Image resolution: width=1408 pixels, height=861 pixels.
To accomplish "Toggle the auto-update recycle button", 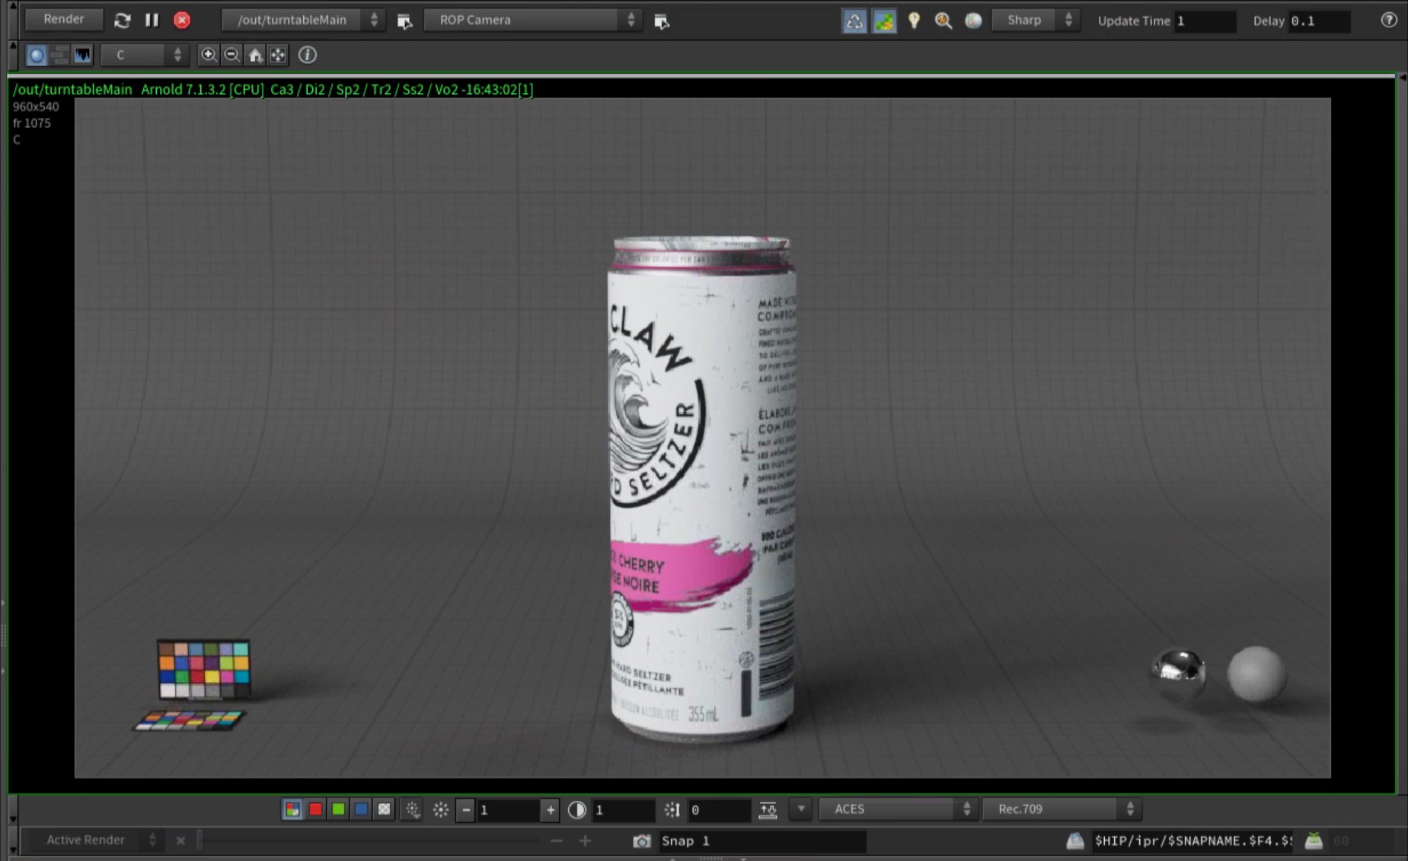I will point(854,21).
